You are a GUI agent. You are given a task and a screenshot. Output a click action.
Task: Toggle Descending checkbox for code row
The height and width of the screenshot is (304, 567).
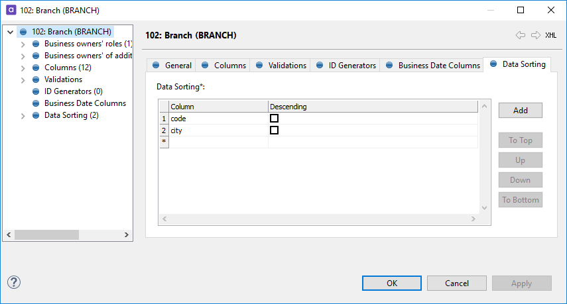(274, 119)
